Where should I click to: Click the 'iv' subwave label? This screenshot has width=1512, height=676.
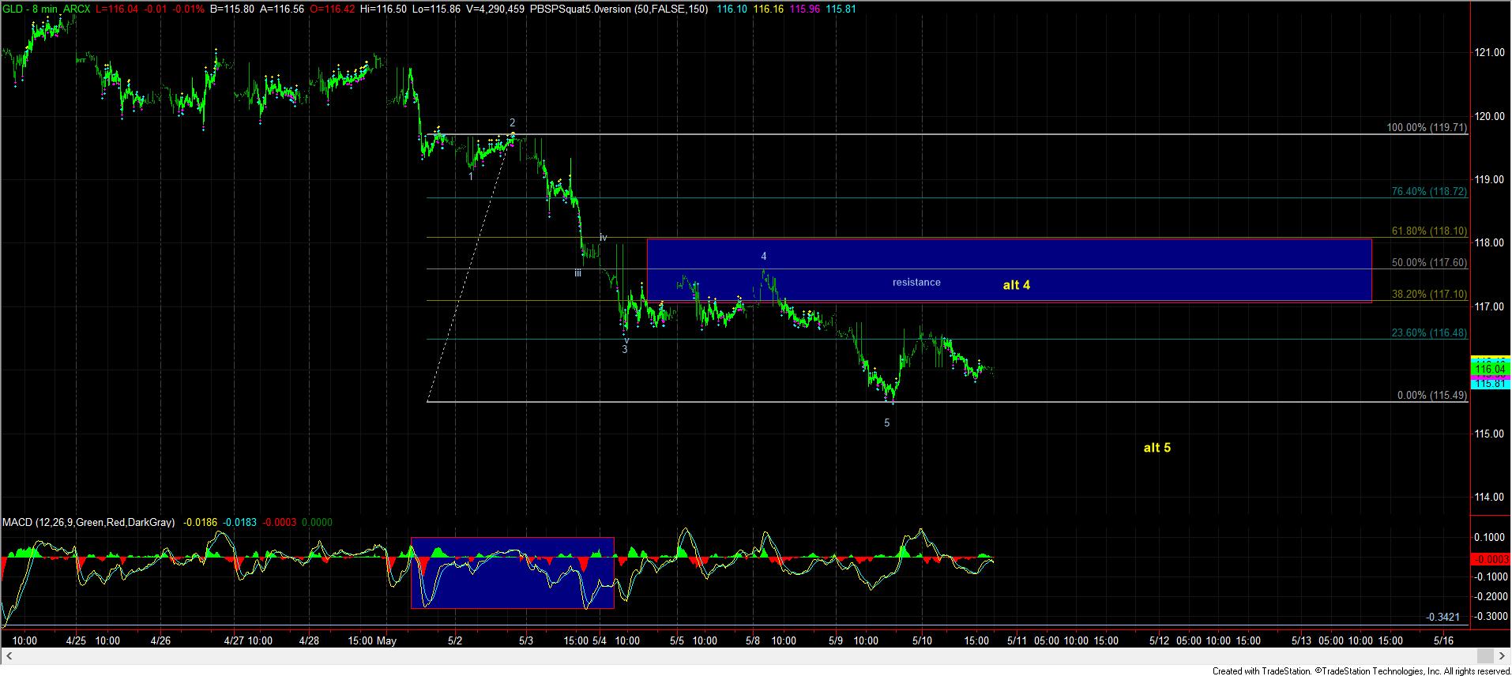603,237
